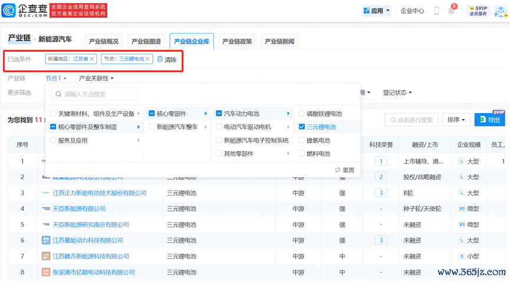Select 产业链企业库 tab

(x=192, y=41)
